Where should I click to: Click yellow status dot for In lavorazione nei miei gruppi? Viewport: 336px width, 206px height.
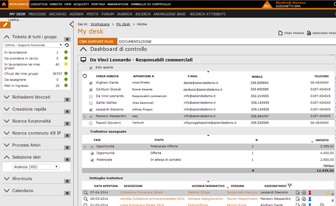(66, 64)
